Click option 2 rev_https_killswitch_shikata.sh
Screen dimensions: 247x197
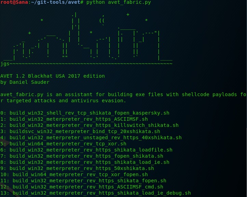(x=90, y=125)
